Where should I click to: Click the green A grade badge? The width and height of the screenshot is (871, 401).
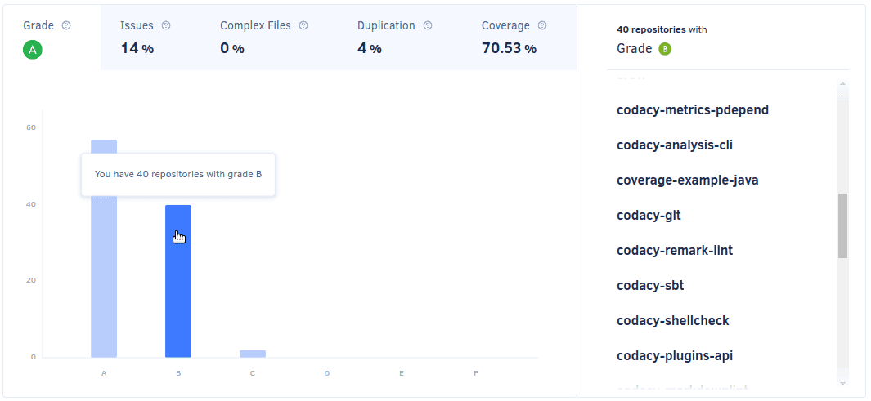click(x=32, y=50)
